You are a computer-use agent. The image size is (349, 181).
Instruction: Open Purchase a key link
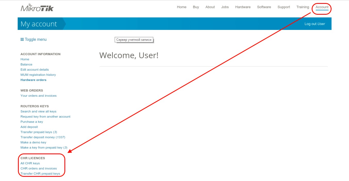click(x=32, y=122)
